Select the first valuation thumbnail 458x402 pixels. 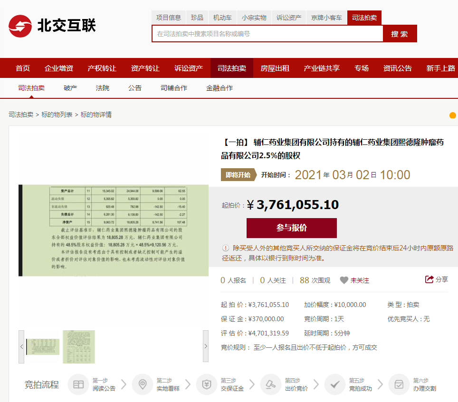(x=43, y=347)
